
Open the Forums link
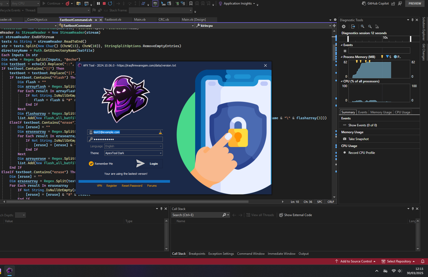coord(152,186)
